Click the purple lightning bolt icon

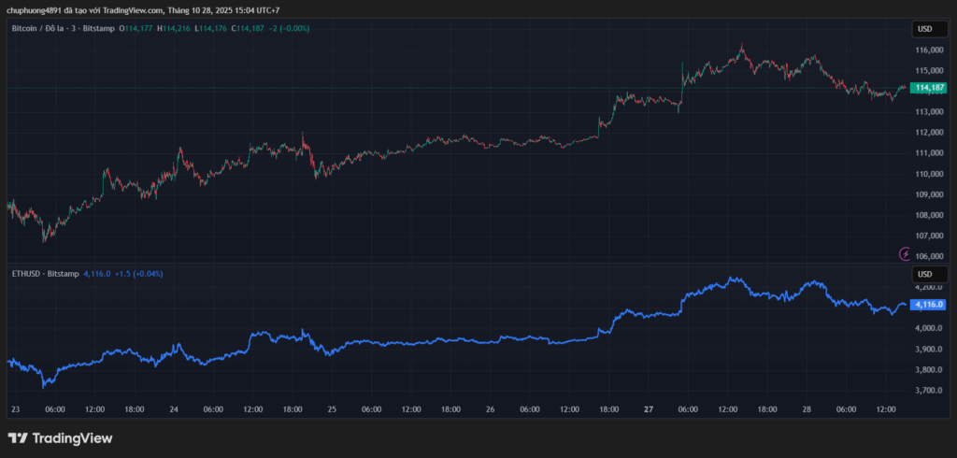tap(905, 253)
